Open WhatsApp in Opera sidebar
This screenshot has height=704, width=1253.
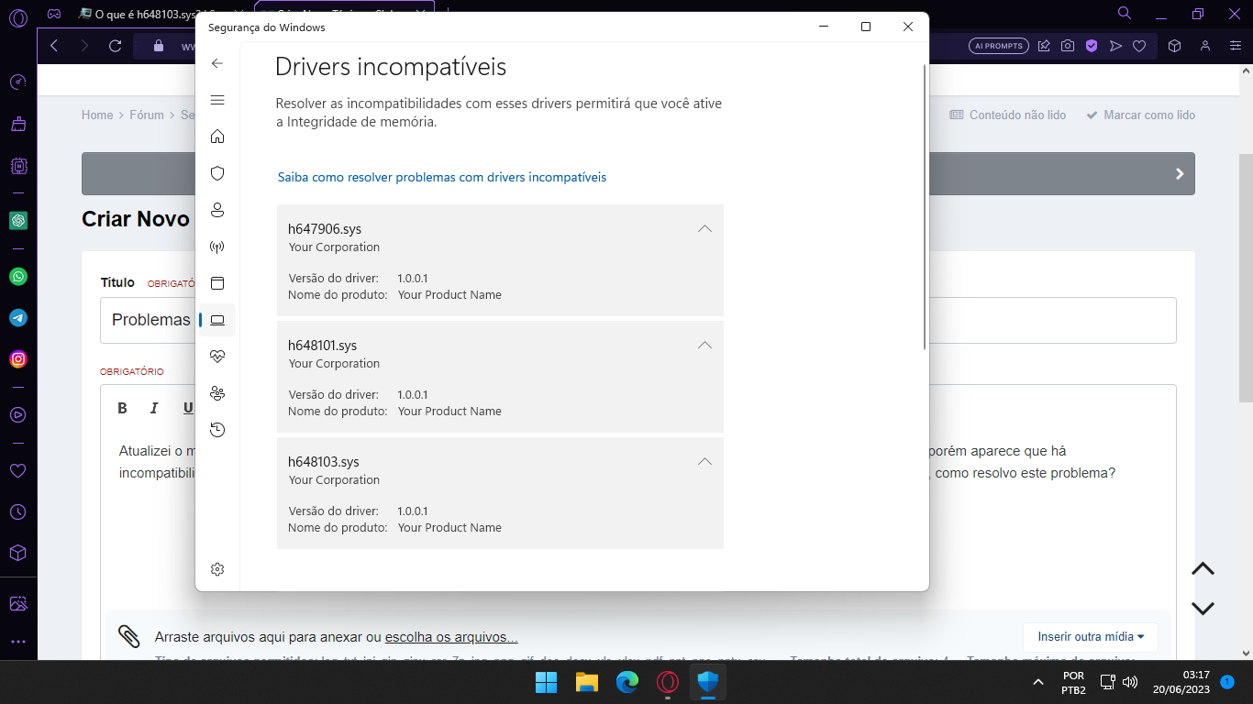pyautogui.click(x=18, y=277)
